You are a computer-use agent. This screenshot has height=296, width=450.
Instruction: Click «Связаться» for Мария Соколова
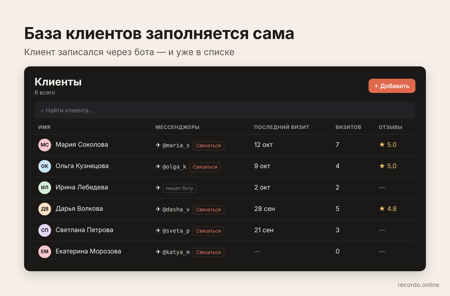coord(208,145)
